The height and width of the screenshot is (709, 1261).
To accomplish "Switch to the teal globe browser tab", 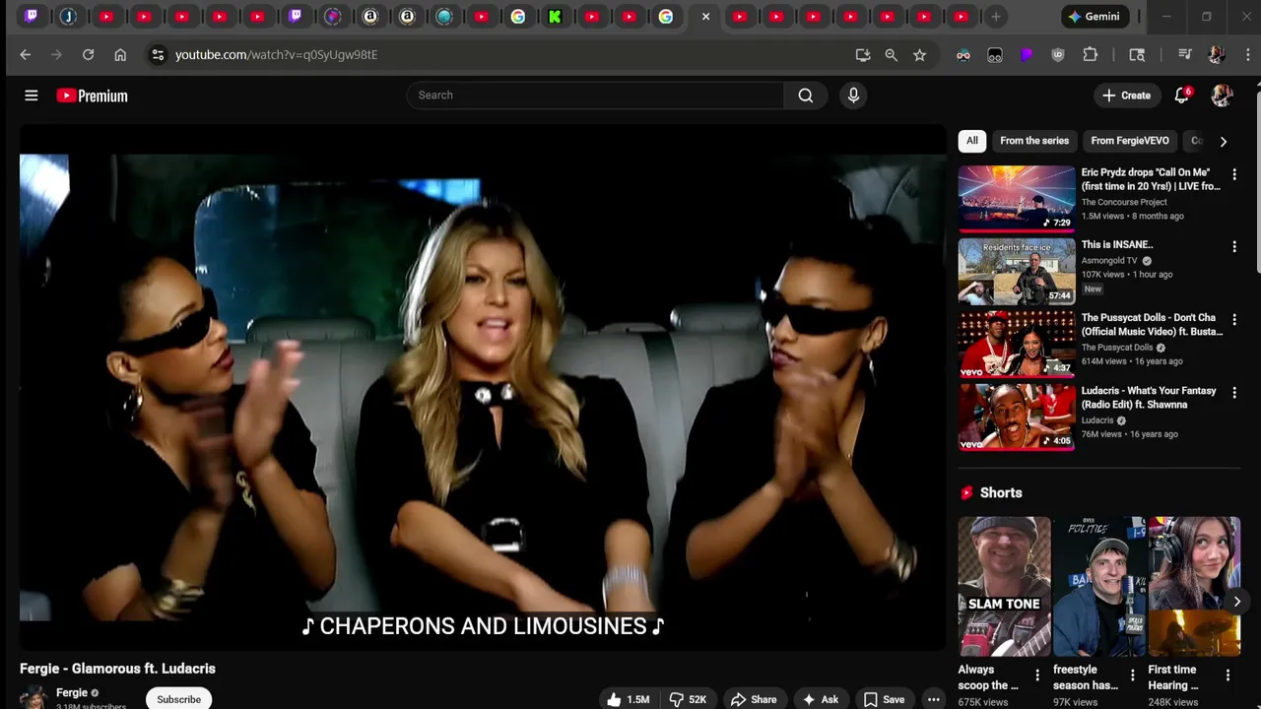I will coord(444,16).
